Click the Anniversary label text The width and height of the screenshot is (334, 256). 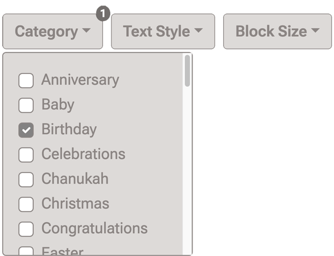coord(80,80)
